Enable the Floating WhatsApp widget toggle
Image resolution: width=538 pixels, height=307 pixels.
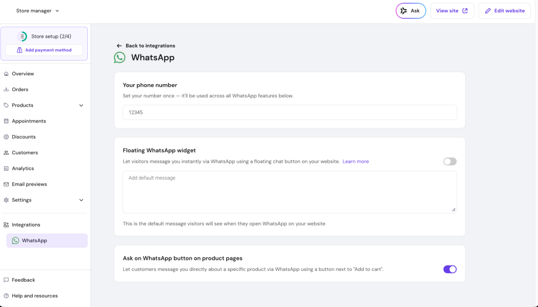tap(450, 162)
